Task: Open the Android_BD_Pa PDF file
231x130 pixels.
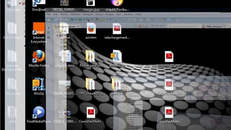Action: 169,59
